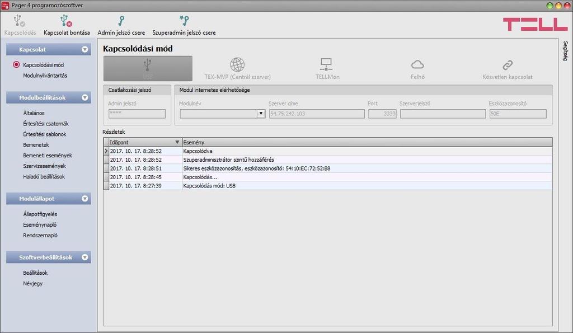Click the Modulbeállítások section header
This screenshot has height=333, width=573.
pos(49,97)
